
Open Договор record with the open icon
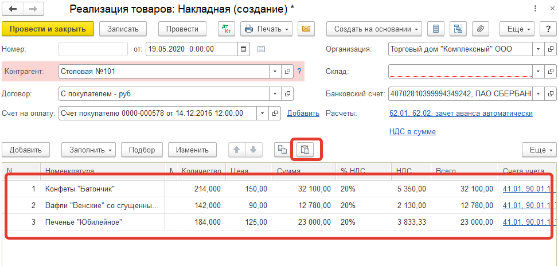(287, 94)
